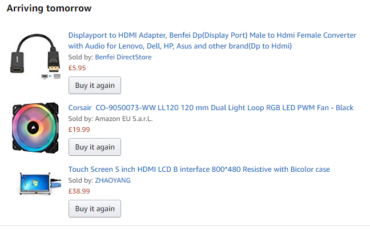Click the £5.95 price
The width and height of the screenshot is (370, 230).
click(x=77, y=67)
